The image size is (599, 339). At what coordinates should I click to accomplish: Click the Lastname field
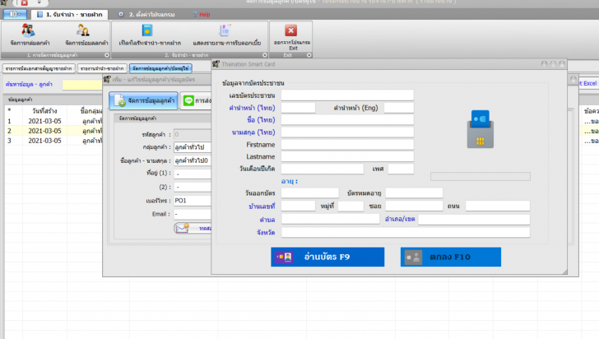(347, 156)
